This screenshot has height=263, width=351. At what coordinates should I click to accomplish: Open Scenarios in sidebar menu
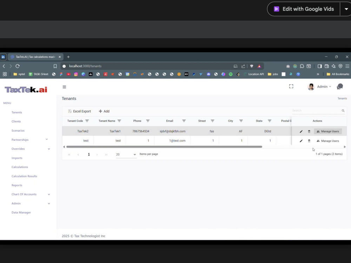pos(18,130)
